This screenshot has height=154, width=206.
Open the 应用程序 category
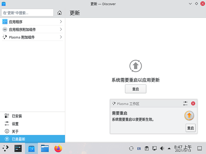click(x=32, y=22)
